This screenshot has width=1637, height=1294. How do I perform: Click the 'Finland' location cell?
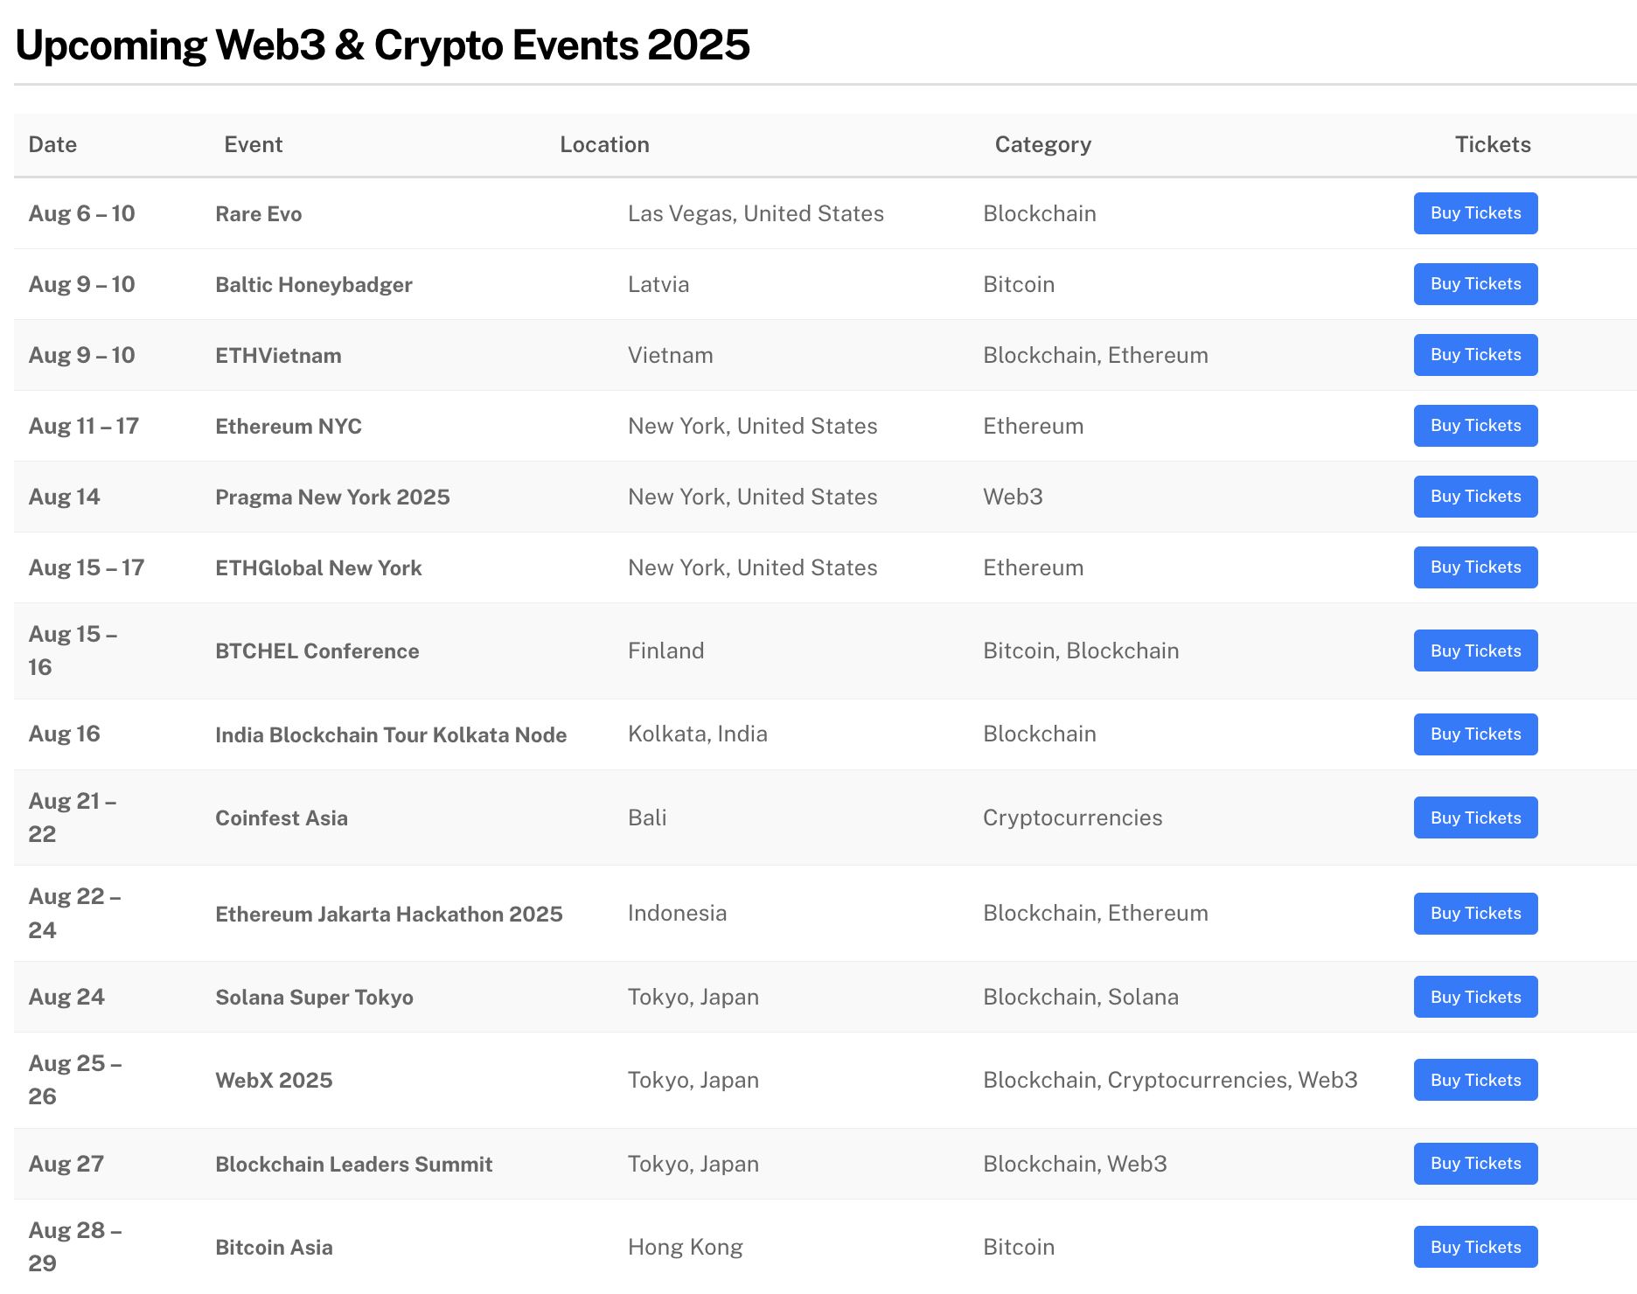tap(665, 651)
